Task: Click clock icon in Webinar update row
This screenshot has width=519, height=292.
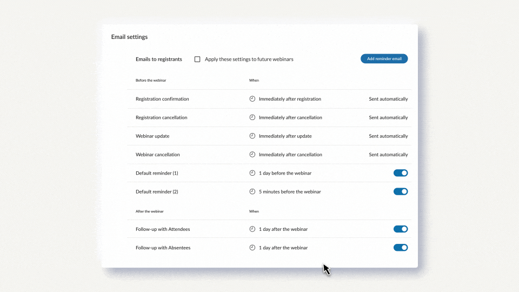Action: 252,136
